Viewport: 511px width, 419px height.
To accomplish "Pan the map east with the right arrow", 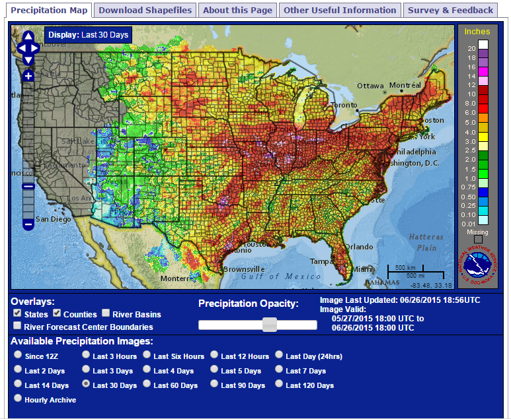I will 36,48.
